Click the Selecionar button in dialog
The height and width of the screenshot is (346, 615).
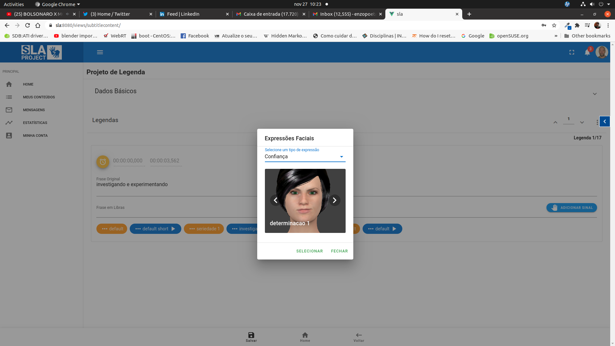pos(309,251)
